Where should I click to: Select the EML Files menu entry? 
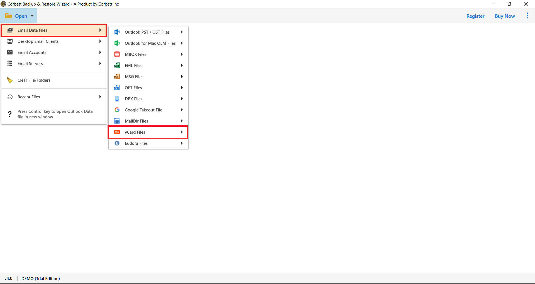[x=148, y=65]
